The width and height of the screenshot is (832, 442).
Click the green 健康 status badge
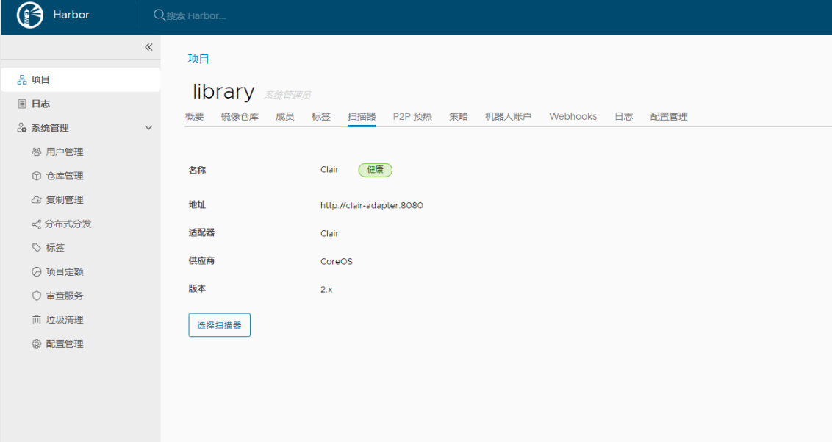(375, 169)
